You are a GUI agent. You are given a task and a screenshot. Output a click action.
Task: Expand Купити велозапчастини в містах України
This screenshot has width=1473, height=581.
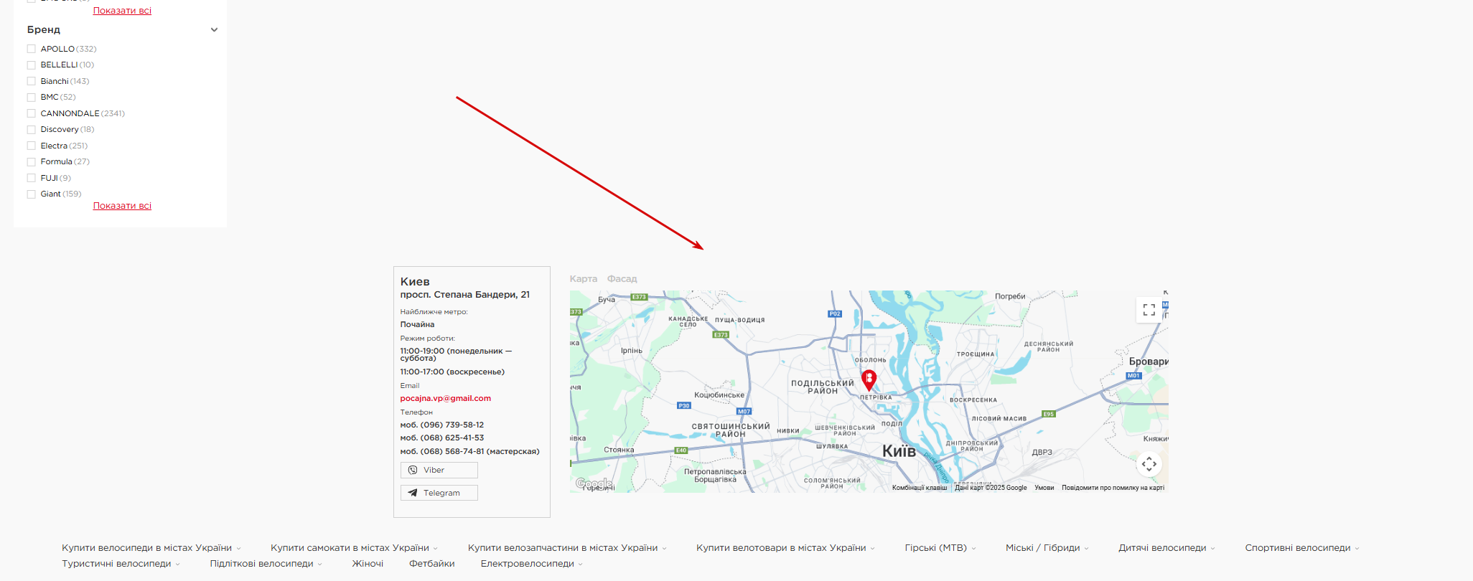[567, 548]
